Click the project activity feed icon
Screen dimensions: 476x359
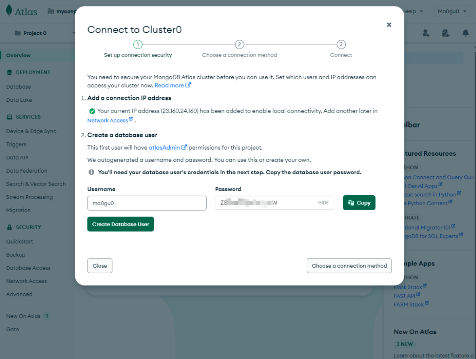click(446, 33)
